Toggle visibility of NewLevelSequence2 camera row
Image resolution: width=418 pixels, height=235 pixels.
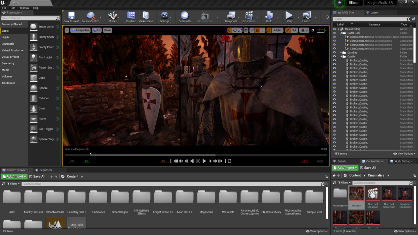click(x=334, y=41)
